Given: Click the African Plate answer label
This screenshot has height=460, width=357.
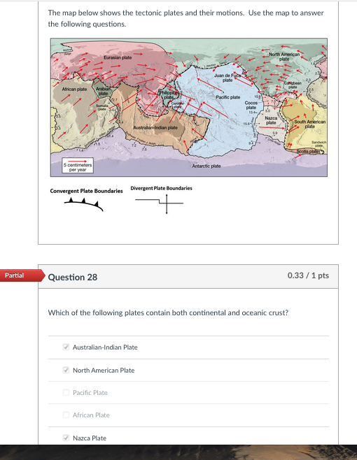Looking at the screenshot, I should [91, 415].
